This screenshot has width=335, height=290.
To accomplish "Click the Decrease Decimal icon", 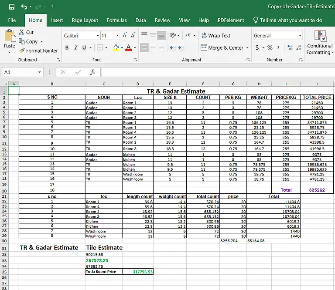I will pos(298,47).
